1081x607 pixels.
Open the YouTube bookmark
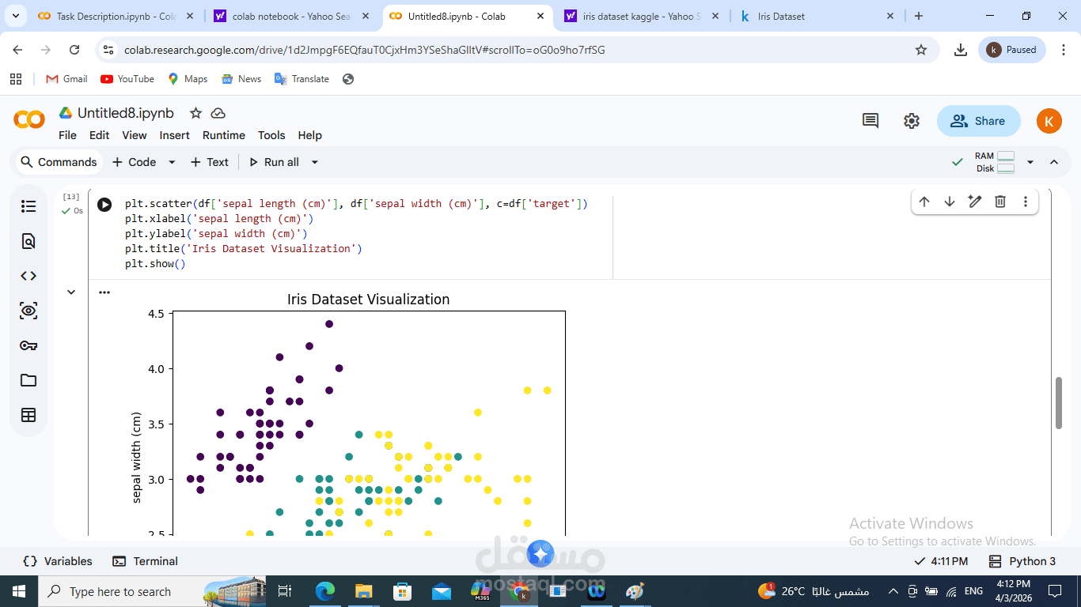pyautogui.click(x=127, y=79)
